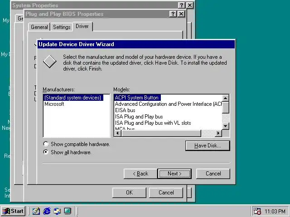Open the Start menu
The image size is (290, 217).
click(13, 211)
